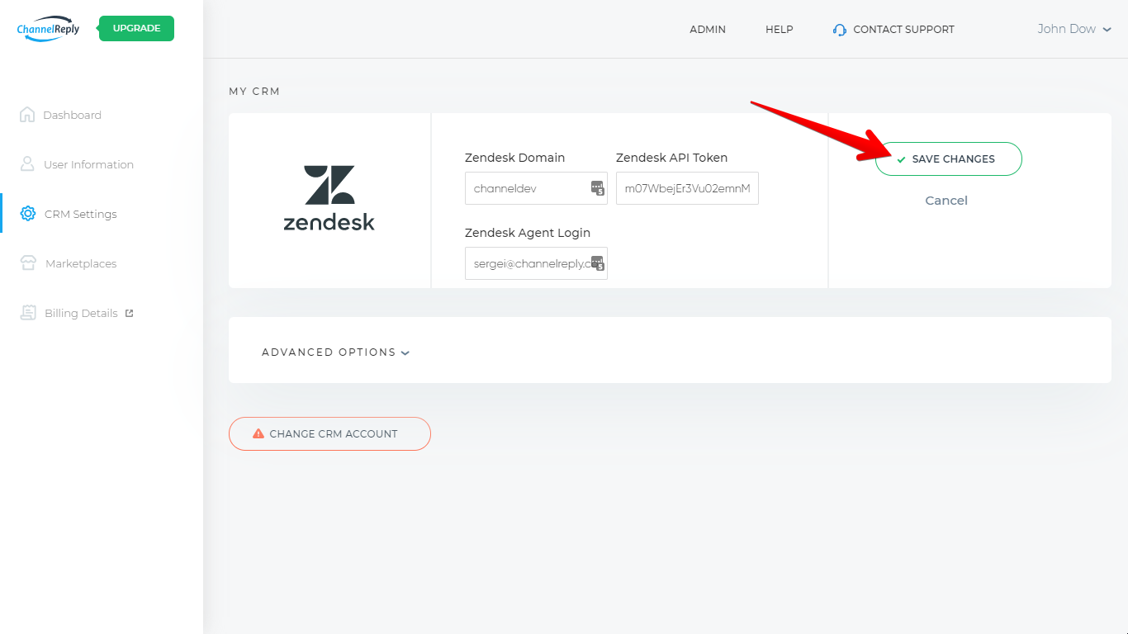Select CRM Settings in the sidebar
1128x634 pixels.
(80, 214)
